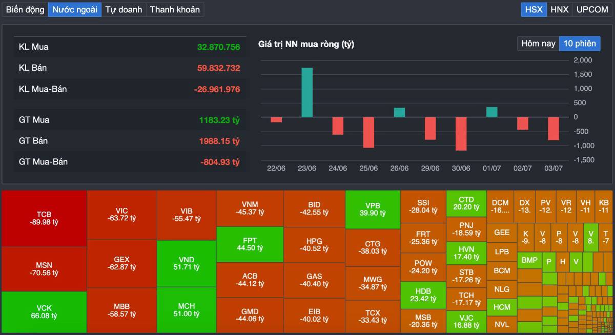
Task: Show the Hôm nay chart view
Action: (x=538, y=44)
